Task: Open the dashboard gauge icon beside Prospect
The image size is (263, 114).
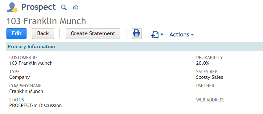Action: click(76, 7)
